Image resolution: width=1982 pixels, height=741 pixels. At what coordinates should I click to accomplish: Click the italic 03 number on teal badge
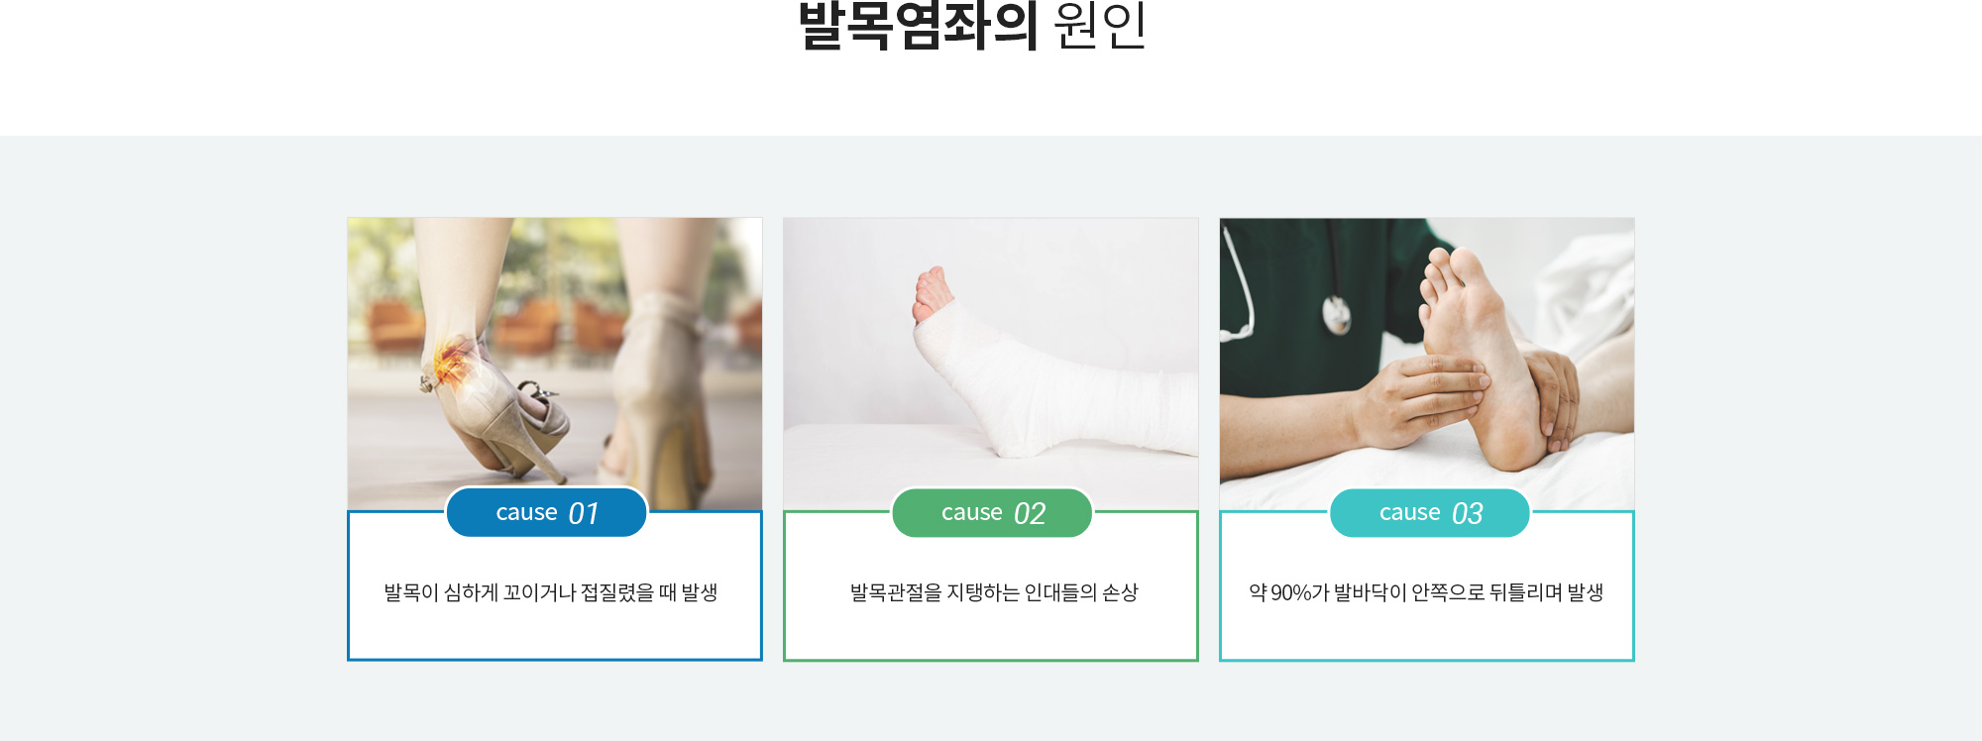click(1468, 513)
